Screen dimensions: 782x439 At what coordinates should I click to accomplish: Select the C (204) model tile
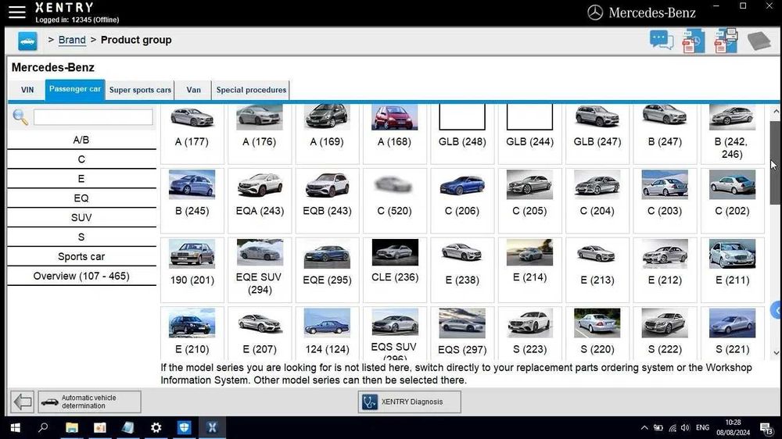coord(597,200)
